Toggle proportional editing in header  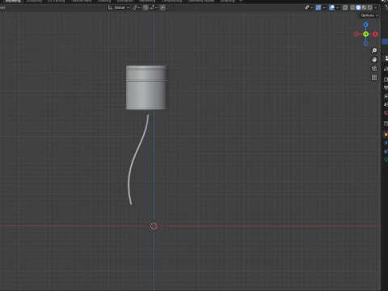[x=162, y=7]
